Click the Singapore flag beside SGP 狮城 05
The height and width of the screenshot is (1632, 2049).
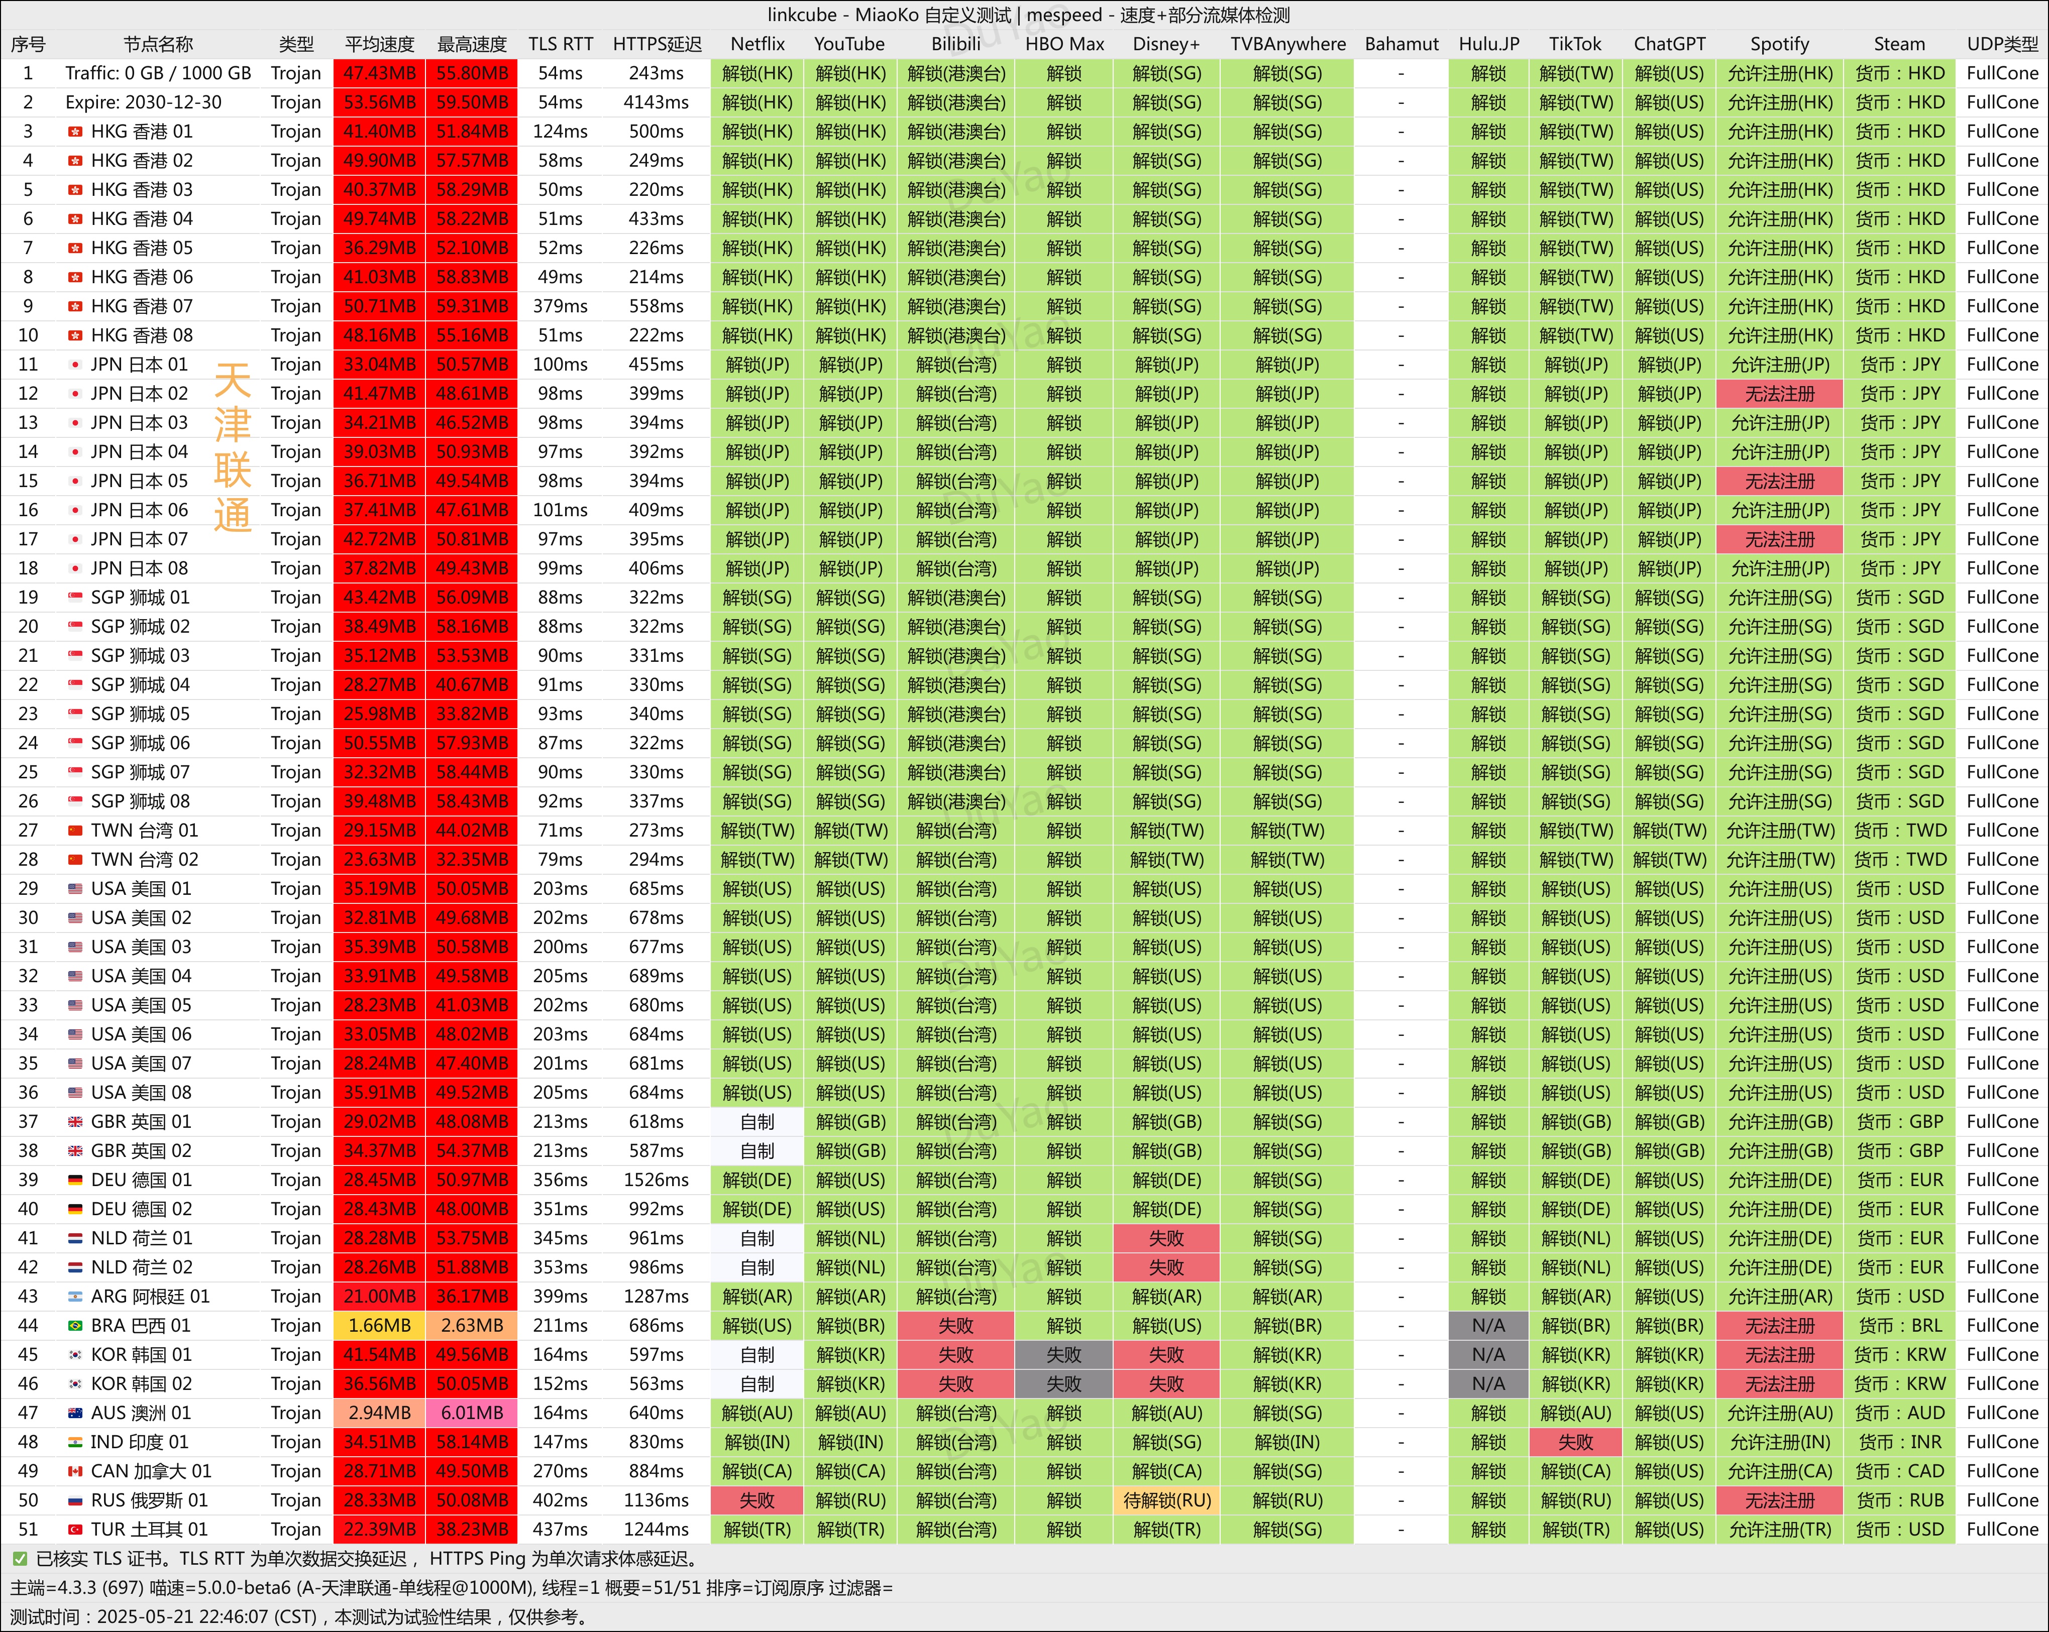pos(75,715)
